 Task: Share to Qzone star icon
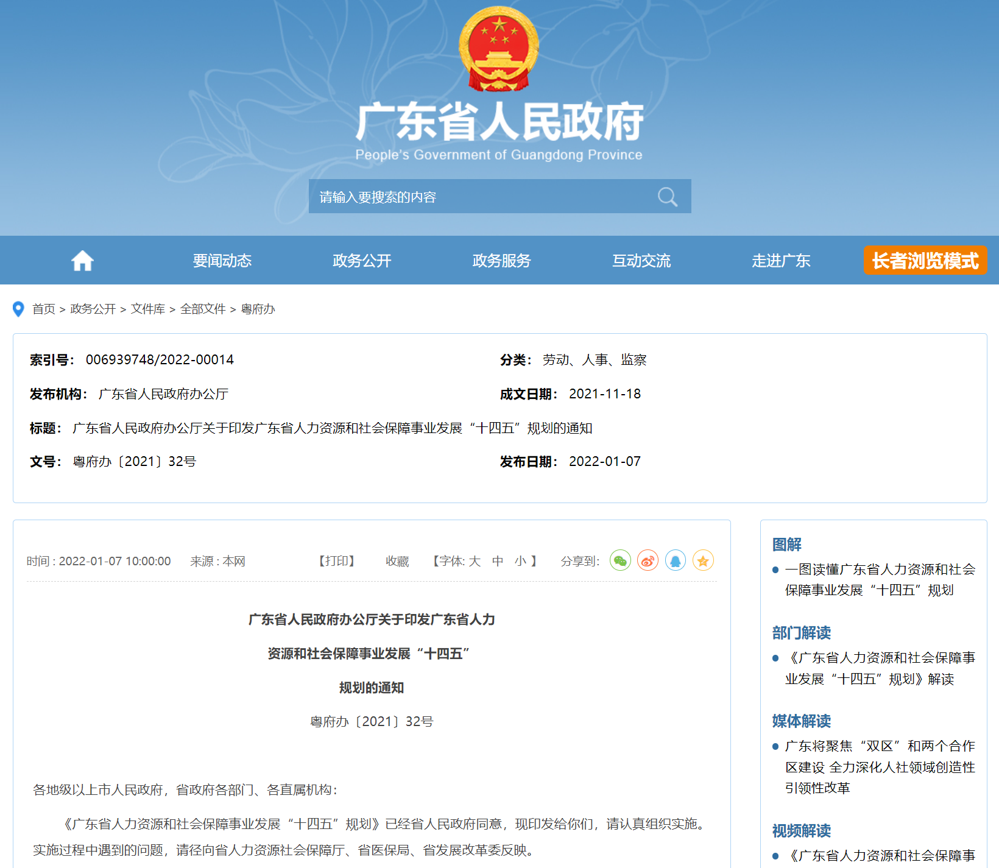coord(703,560)
